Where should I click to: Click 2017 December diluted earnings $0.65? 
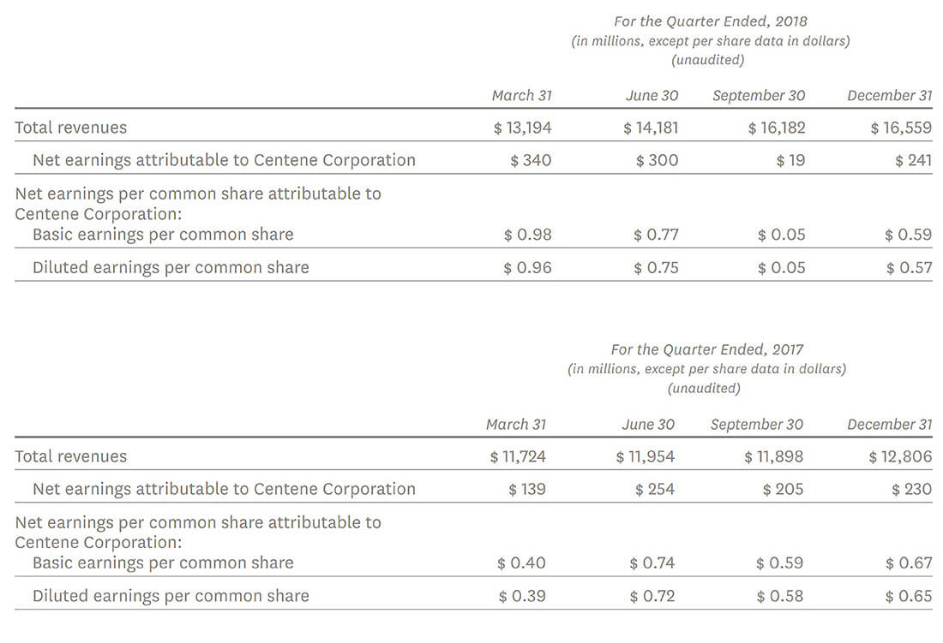click(908, 596)
